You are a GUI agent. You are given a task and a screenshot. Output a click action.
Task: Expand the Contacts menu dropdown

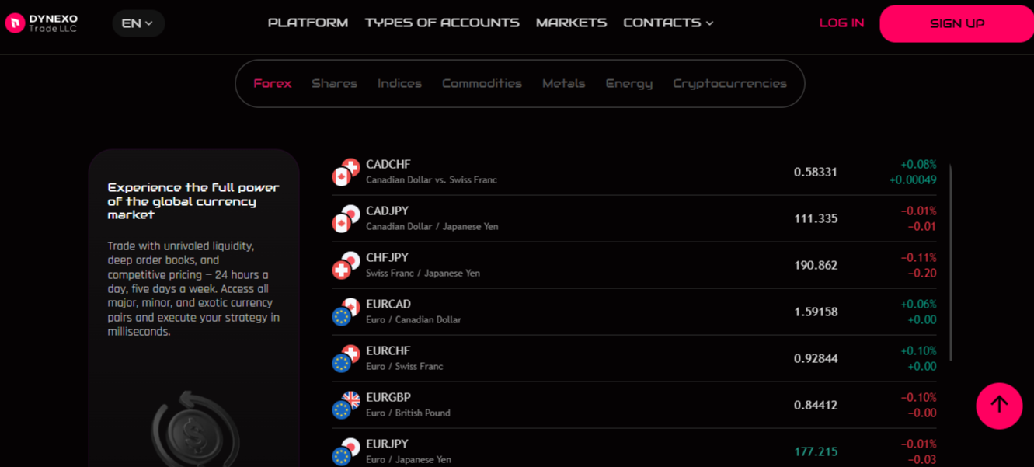point(668,23)
